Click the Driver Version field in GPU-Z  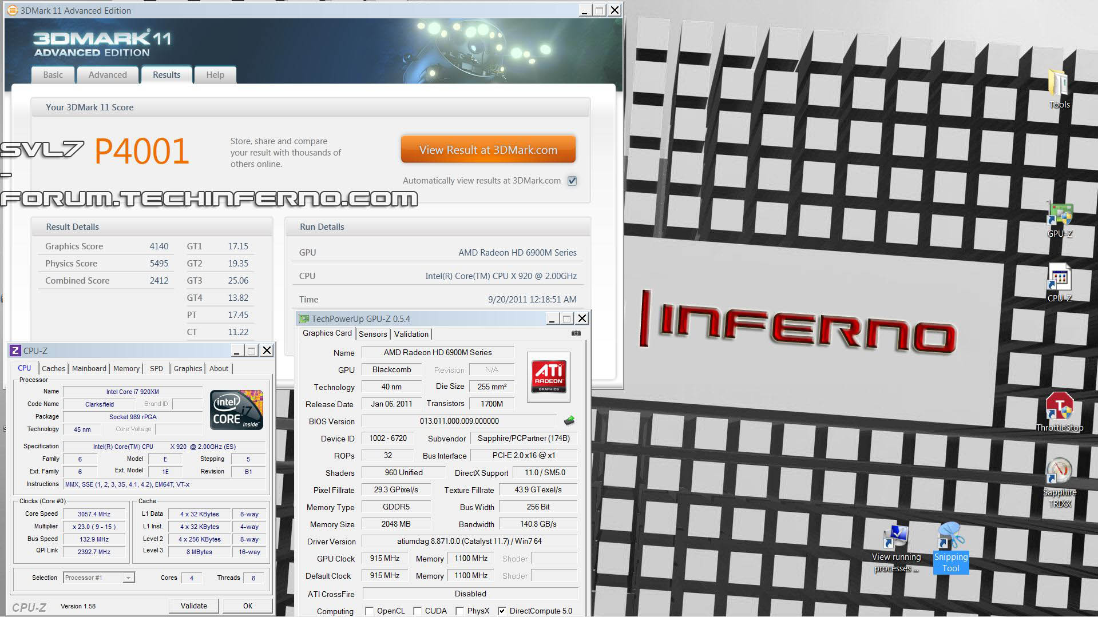(469, 542)
